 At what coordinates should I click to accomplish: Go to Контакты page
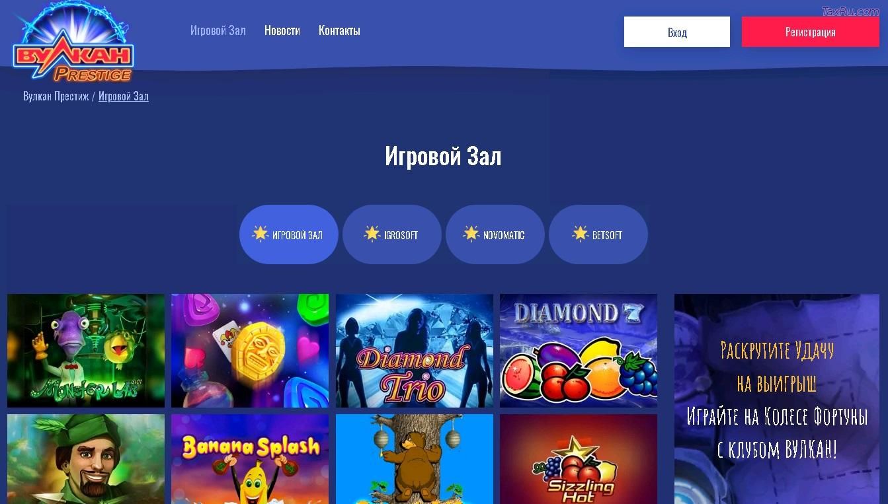339,30
